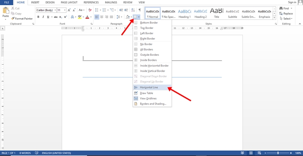Screen dimensions: 303x156
Task: Open the Shading color dropdown arrow
Action: 131,17
